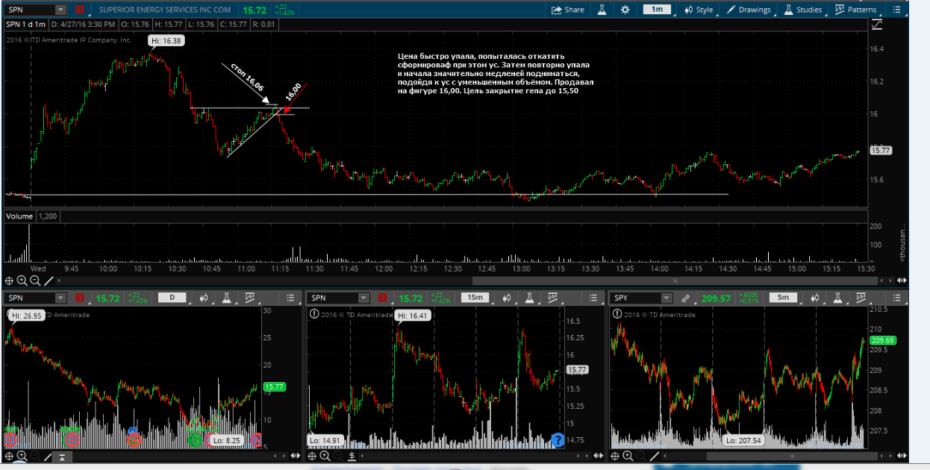Open list menu icon in daily chart
The width and height of the screenshot is (930, 470).
(291, 298)
